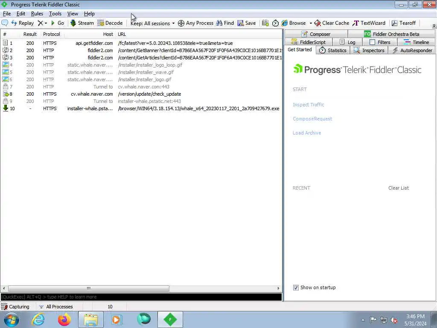Open Find sessions with binoculars icon
This screenshot has height=328, width=437.
225,23
